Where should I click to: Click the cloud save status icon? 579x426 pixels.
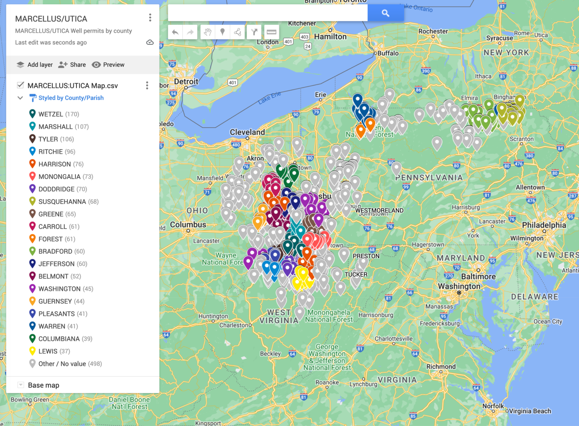[x=150, y=42]
